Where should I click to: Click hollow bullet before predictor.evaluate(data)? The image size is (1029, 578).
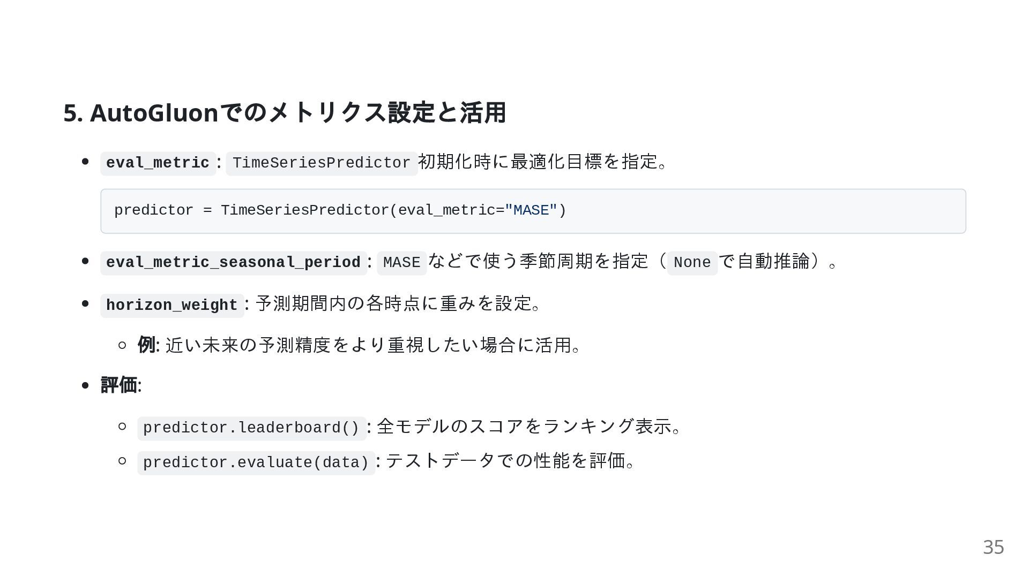[122, 460]
